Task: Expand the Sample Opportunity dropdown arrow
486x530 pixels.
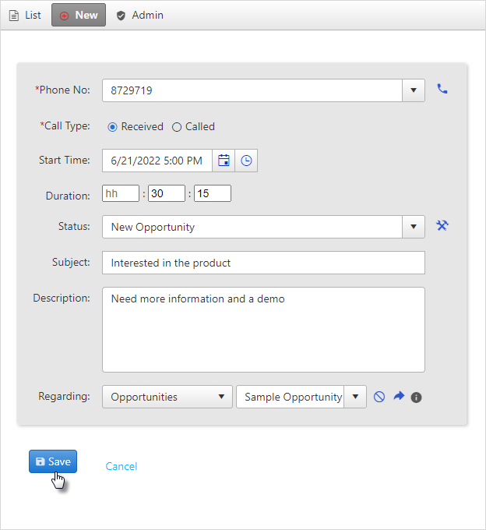Action: 355,397
